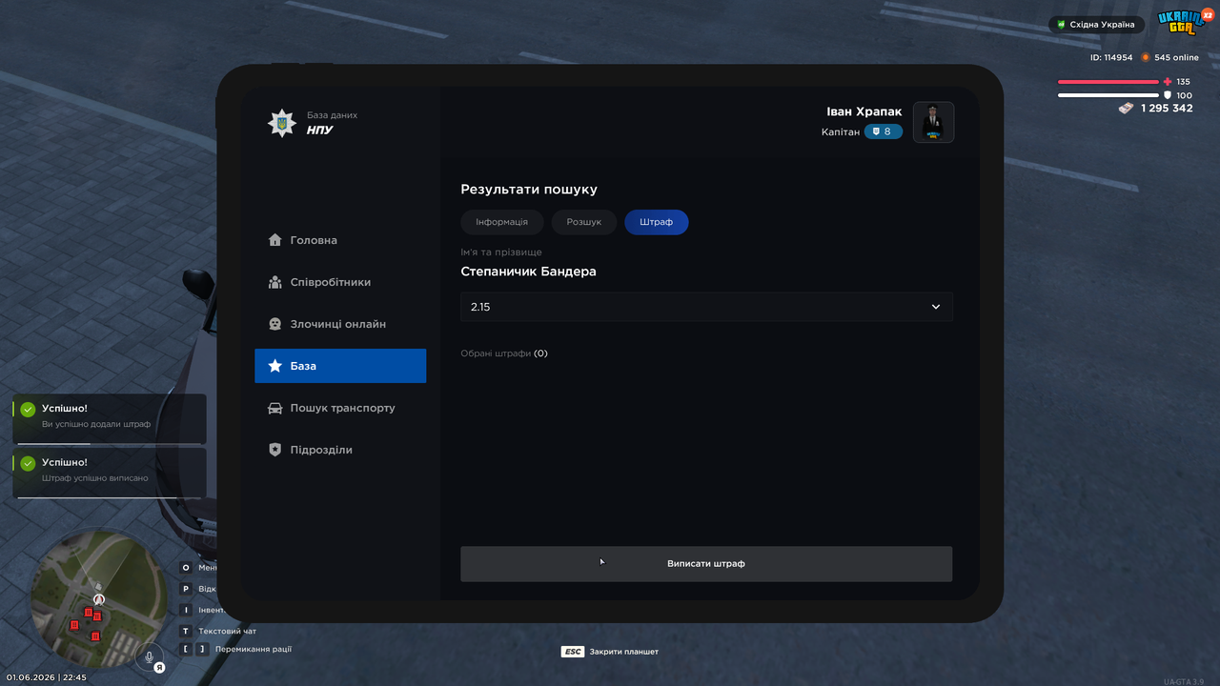Click the Перемикання рації hint
Image resolution: width=1220 pixels, height=686 pixels.
tap(254, 649)
